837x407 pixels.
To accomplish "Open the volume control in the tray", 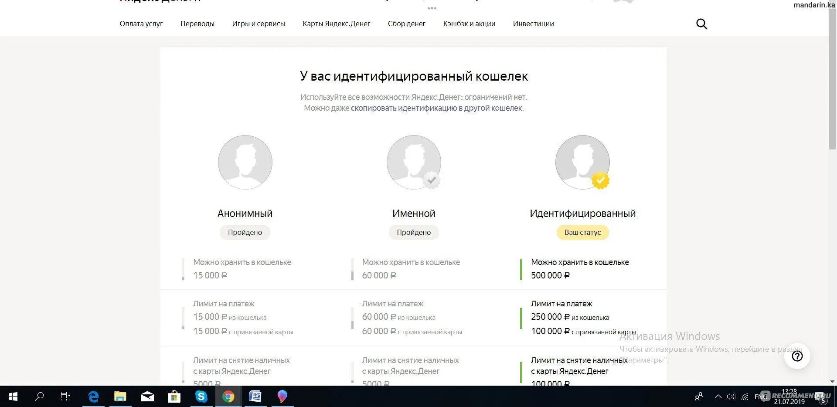I will (731, 397).
